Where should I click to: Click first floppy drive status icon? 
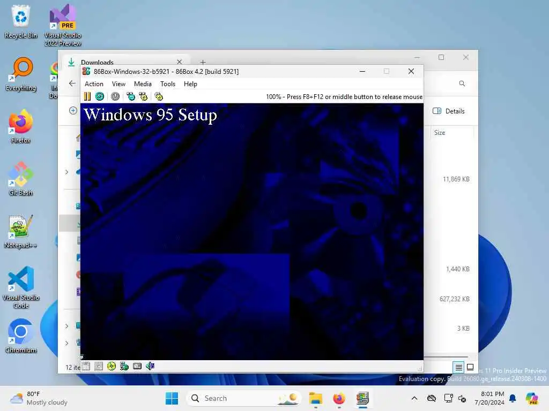pyautogui.click(x=86, y=366)
